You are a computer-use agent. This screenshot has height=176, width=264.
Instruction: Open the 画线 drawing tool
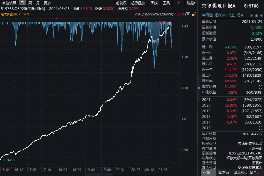(x=154, y=3)
